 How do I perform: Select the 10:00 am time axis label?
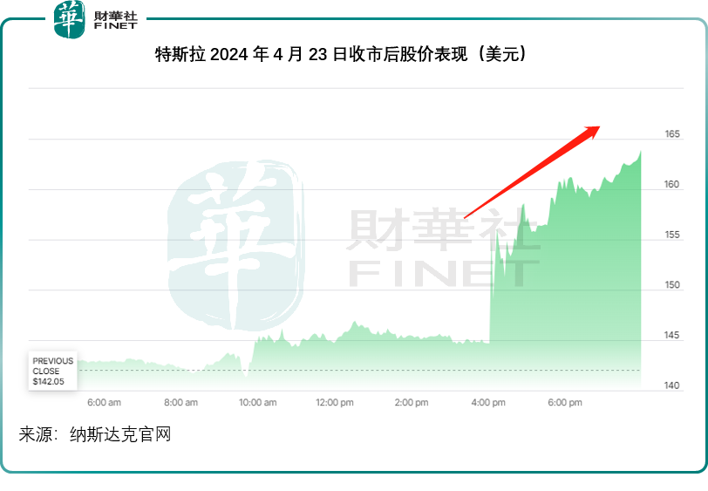point(257,403)
